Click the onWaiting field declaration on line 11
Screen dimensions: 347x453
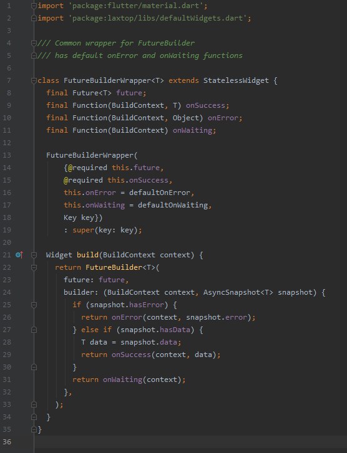(x=192, y=130)
